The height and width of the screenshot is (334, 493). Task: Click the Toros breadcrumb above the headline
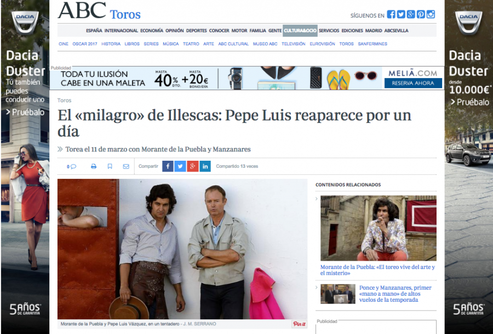(65, 101)
